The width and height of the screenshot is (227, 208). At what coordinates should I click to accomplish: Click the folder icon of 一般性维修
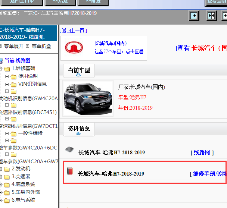click(13, 134)
